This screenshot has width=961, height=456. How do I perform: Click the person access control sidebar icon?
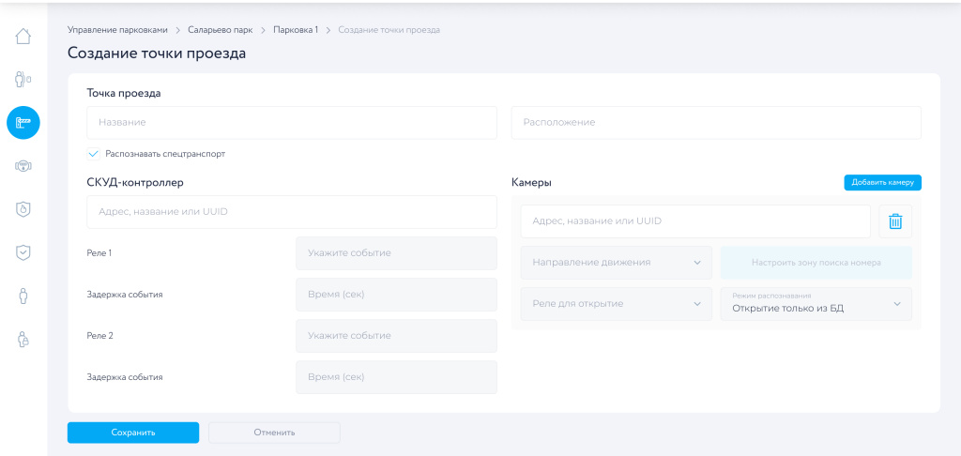click(23, 79)
